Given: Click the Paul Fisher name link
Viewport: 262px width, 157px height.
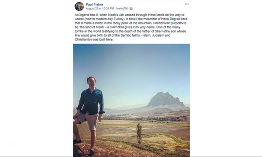Looking at the screenshot, I should click(95, 4).
